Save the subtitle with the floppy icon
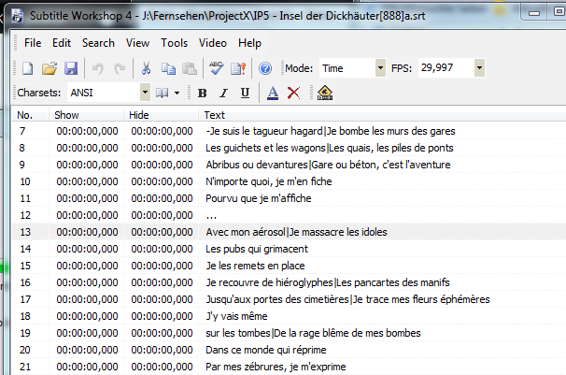 click(x=70, y=68)
